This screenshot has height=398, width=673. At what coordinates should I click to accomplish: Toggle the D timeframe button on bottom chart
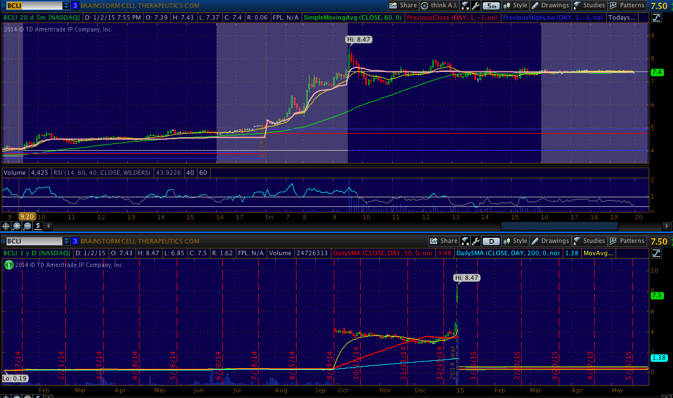click(x=491, y=241)
